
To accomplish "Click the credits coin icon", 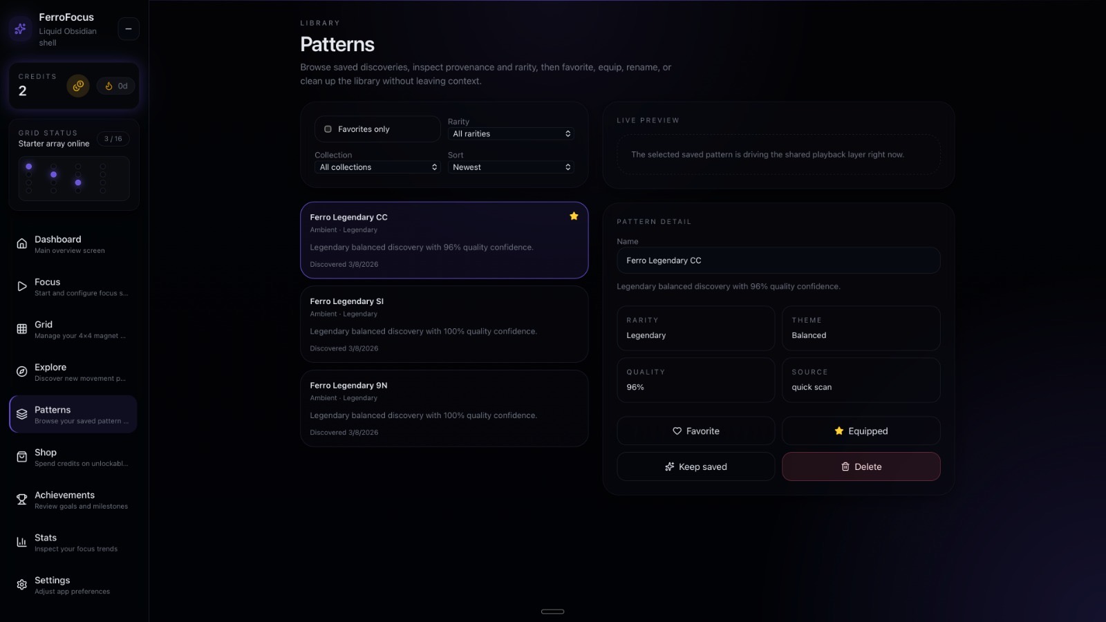I will (78, 86).
